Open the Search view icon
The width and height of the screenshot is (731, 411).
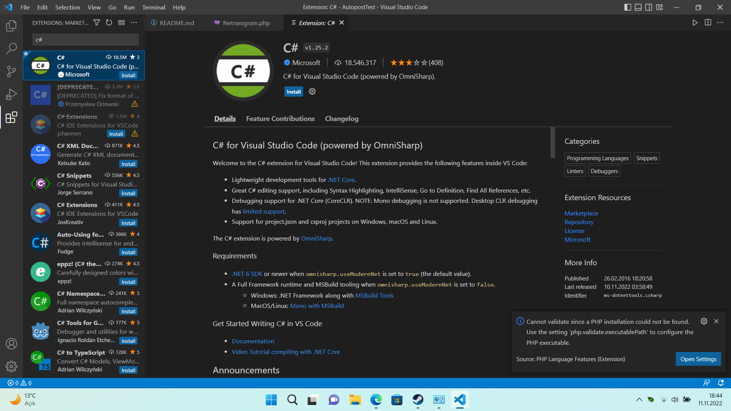pyautogui.click(x=11, y=48)
